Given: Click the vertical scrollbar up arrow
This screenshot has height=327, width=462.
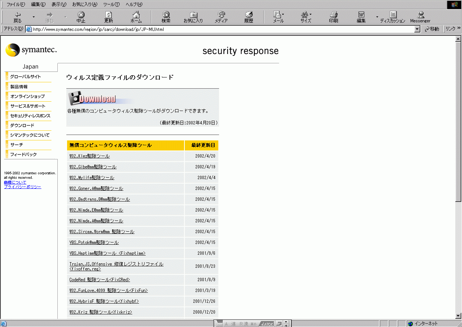Looking at the screenshot, I should (459, 39).
